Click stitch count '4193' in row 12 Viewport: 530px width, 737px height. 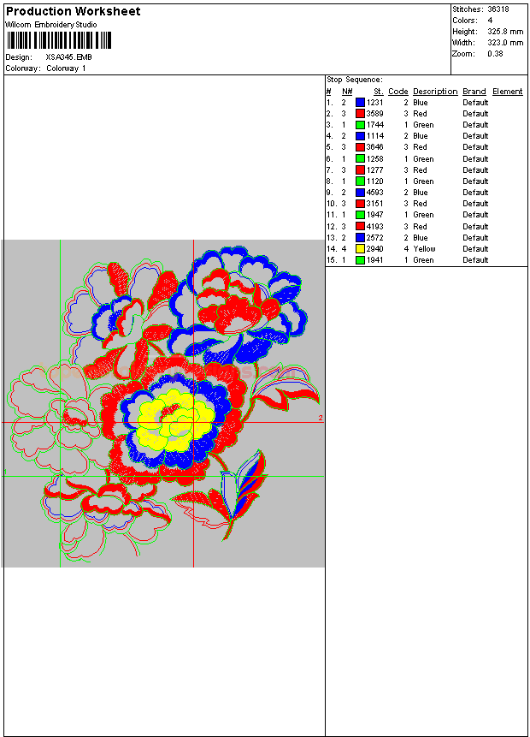point(374,227)
